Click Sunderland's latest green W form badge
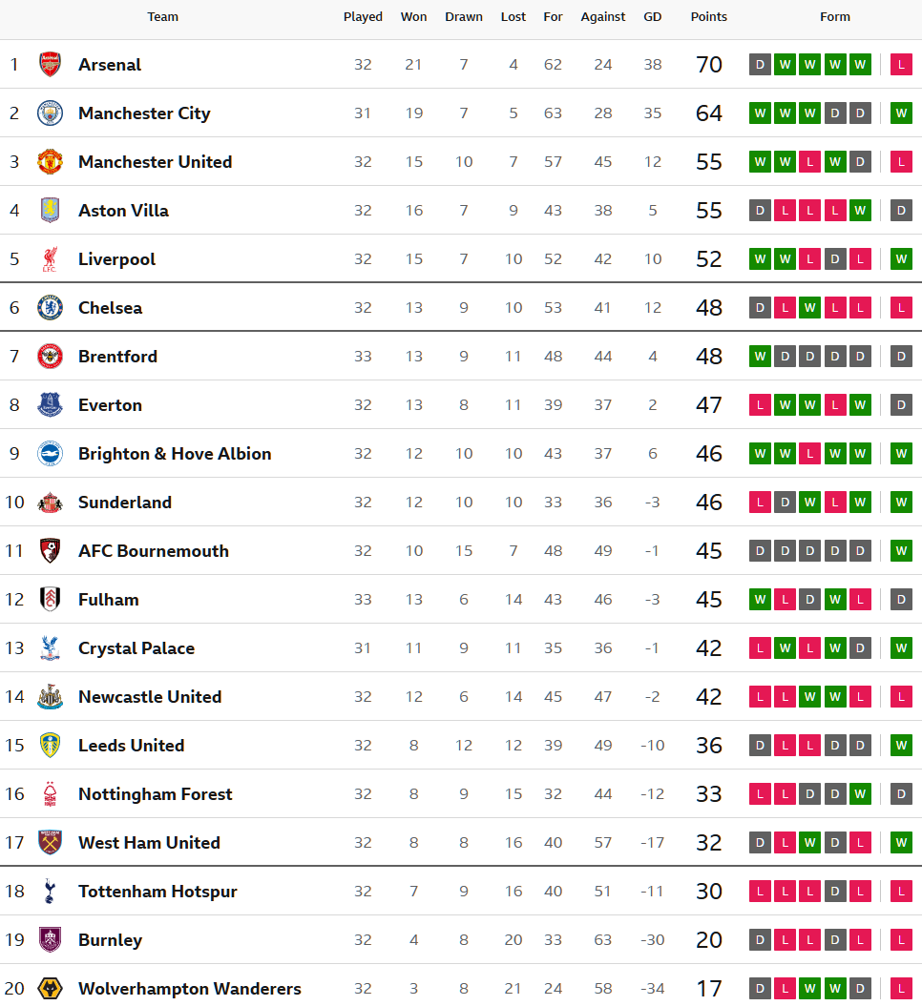The image size is (922, 1006). [901, 503]
